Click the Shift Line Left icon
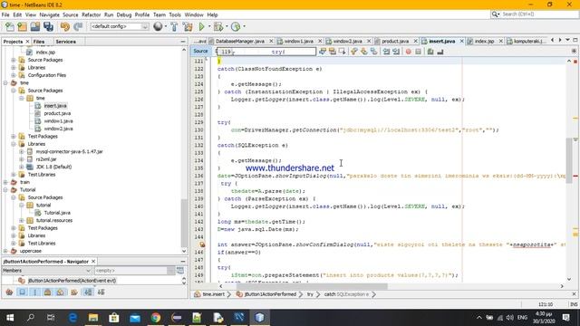The height and width of the screenshot is (326, 580). pyautogui.click(x=386, y=52)
